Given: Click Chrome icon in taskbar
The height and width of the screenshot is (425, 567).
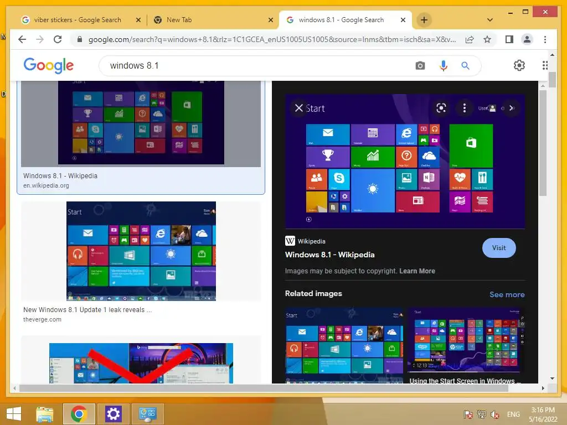Looking at the screenshot, I should click(79, 414).
